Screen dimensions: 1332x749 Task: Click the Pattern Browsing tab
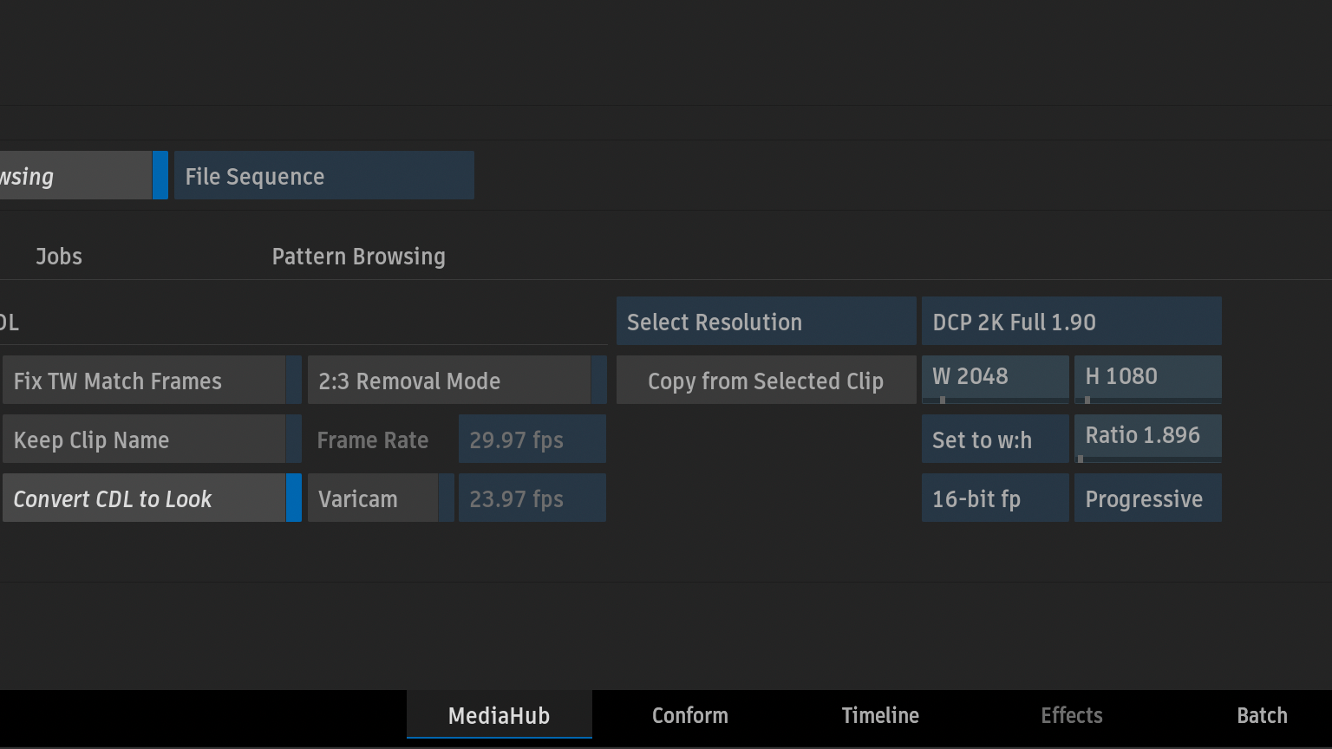point(358,257)
